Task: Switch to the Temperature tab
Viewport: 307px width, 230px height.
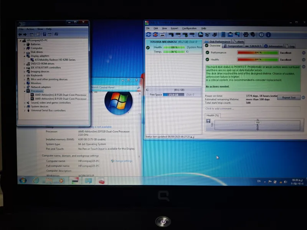Action: pos(233,46)
